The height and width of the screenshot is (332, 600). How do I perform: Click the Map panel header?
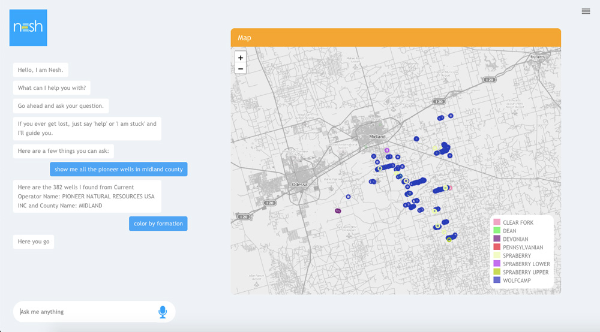[395, 38]
